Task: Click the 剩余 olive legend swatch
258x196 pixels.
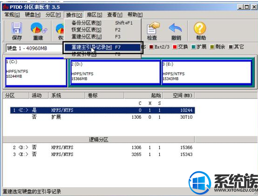Action: pos(212,47)
